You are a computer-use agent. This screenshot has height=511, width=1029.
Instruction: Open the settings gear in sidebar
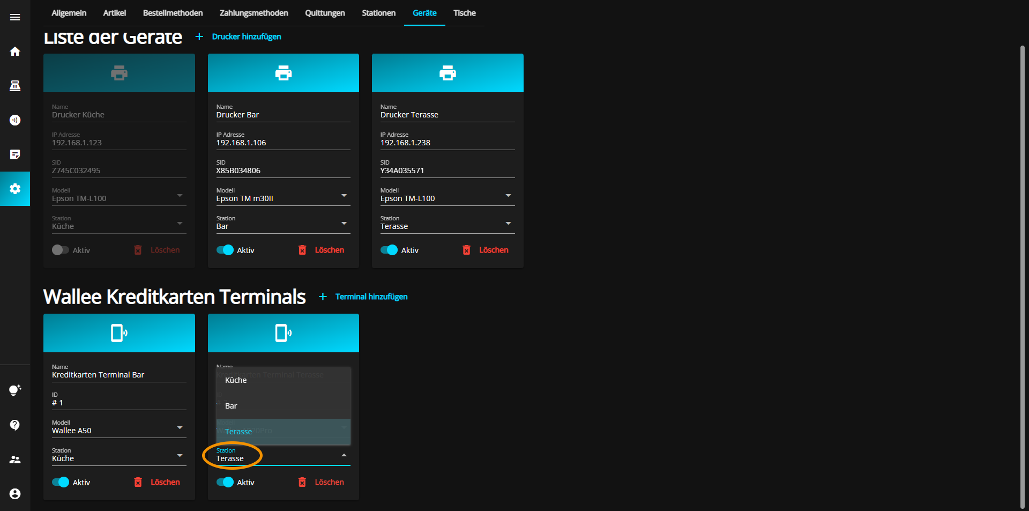pos(15,189)
